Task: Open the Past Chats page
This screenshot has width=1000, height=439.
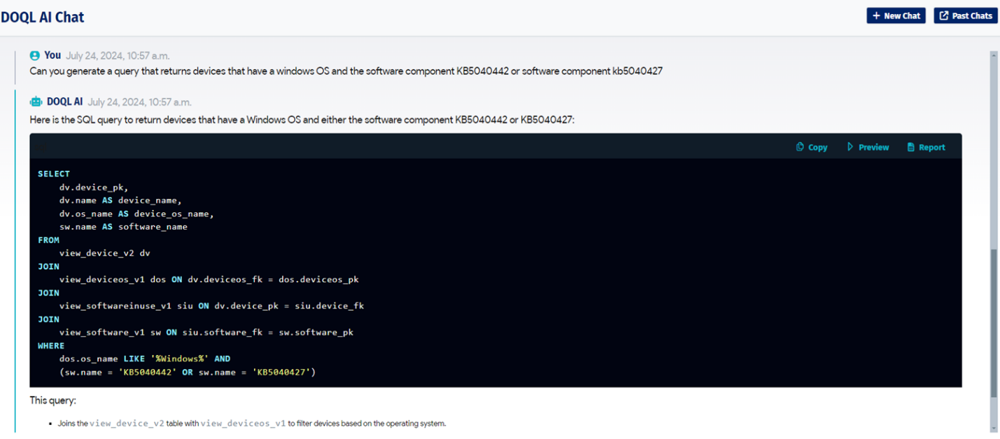Action: pos(965,15)
